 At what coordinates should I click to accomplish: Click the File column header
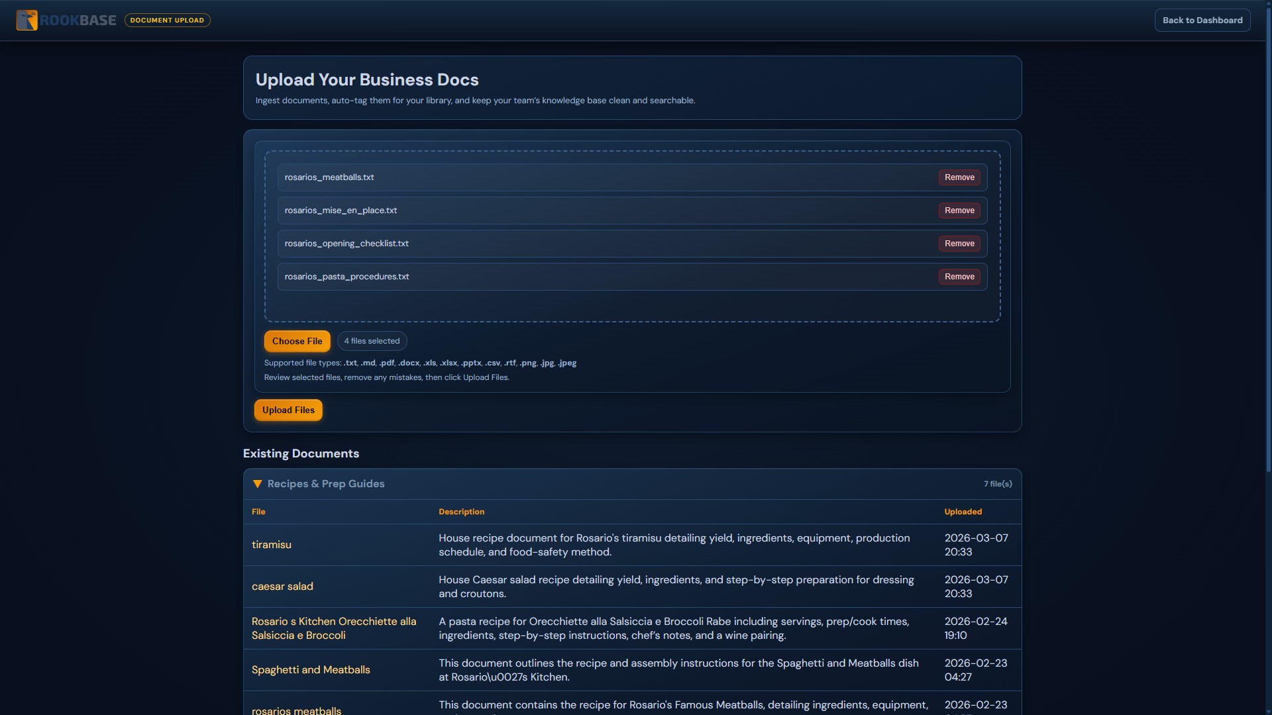[x=258, y=512]
